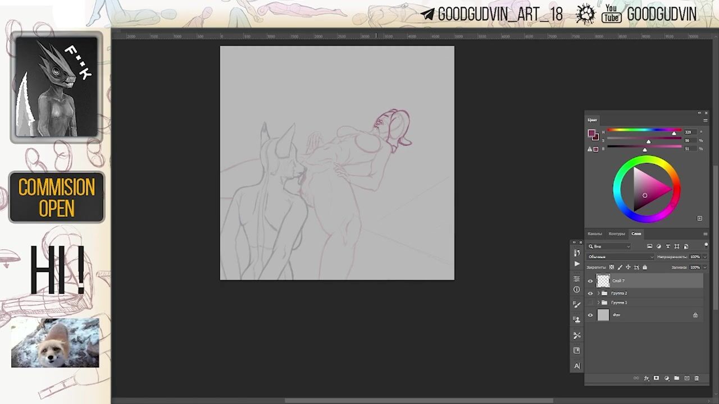Click the delete layer trash icon
This screenshot has height=404, width=719.
click(x=697, y=378)
